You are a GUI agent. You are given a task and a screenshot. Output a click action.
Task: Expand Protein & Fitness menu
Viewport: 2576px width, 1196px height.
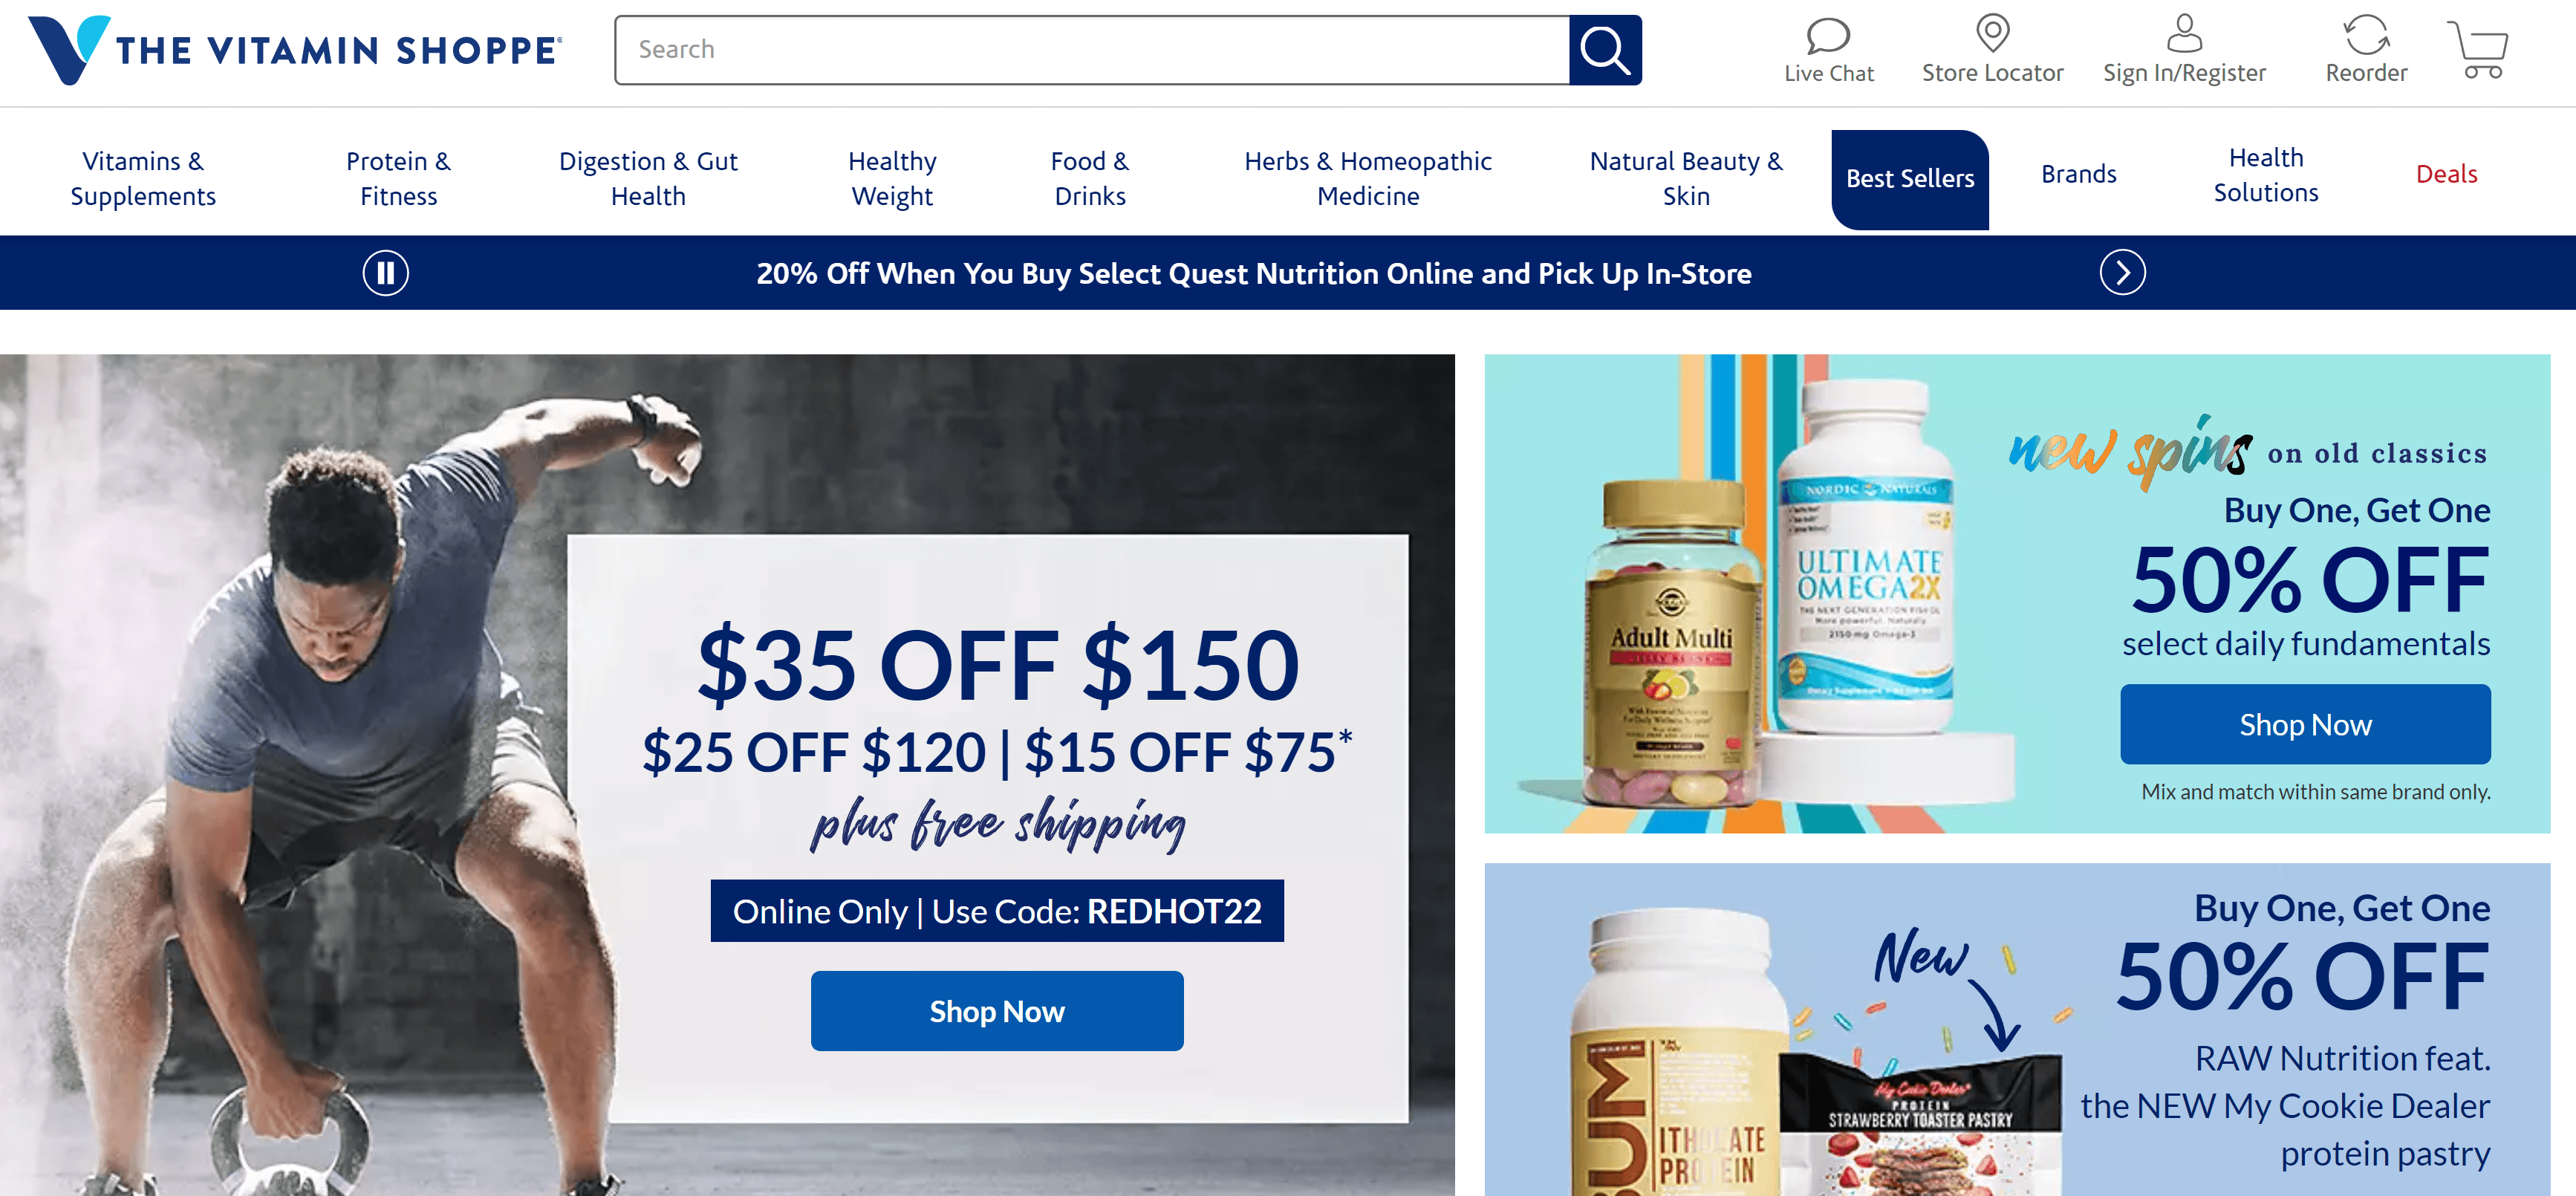pyautogui.click(x=398, y=178)
